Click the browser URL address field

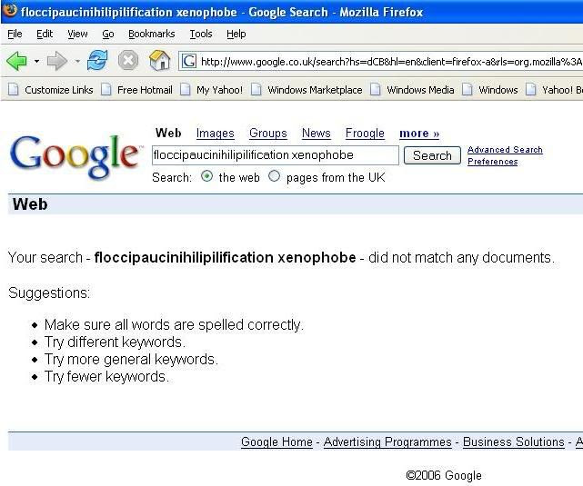point(381,61)
